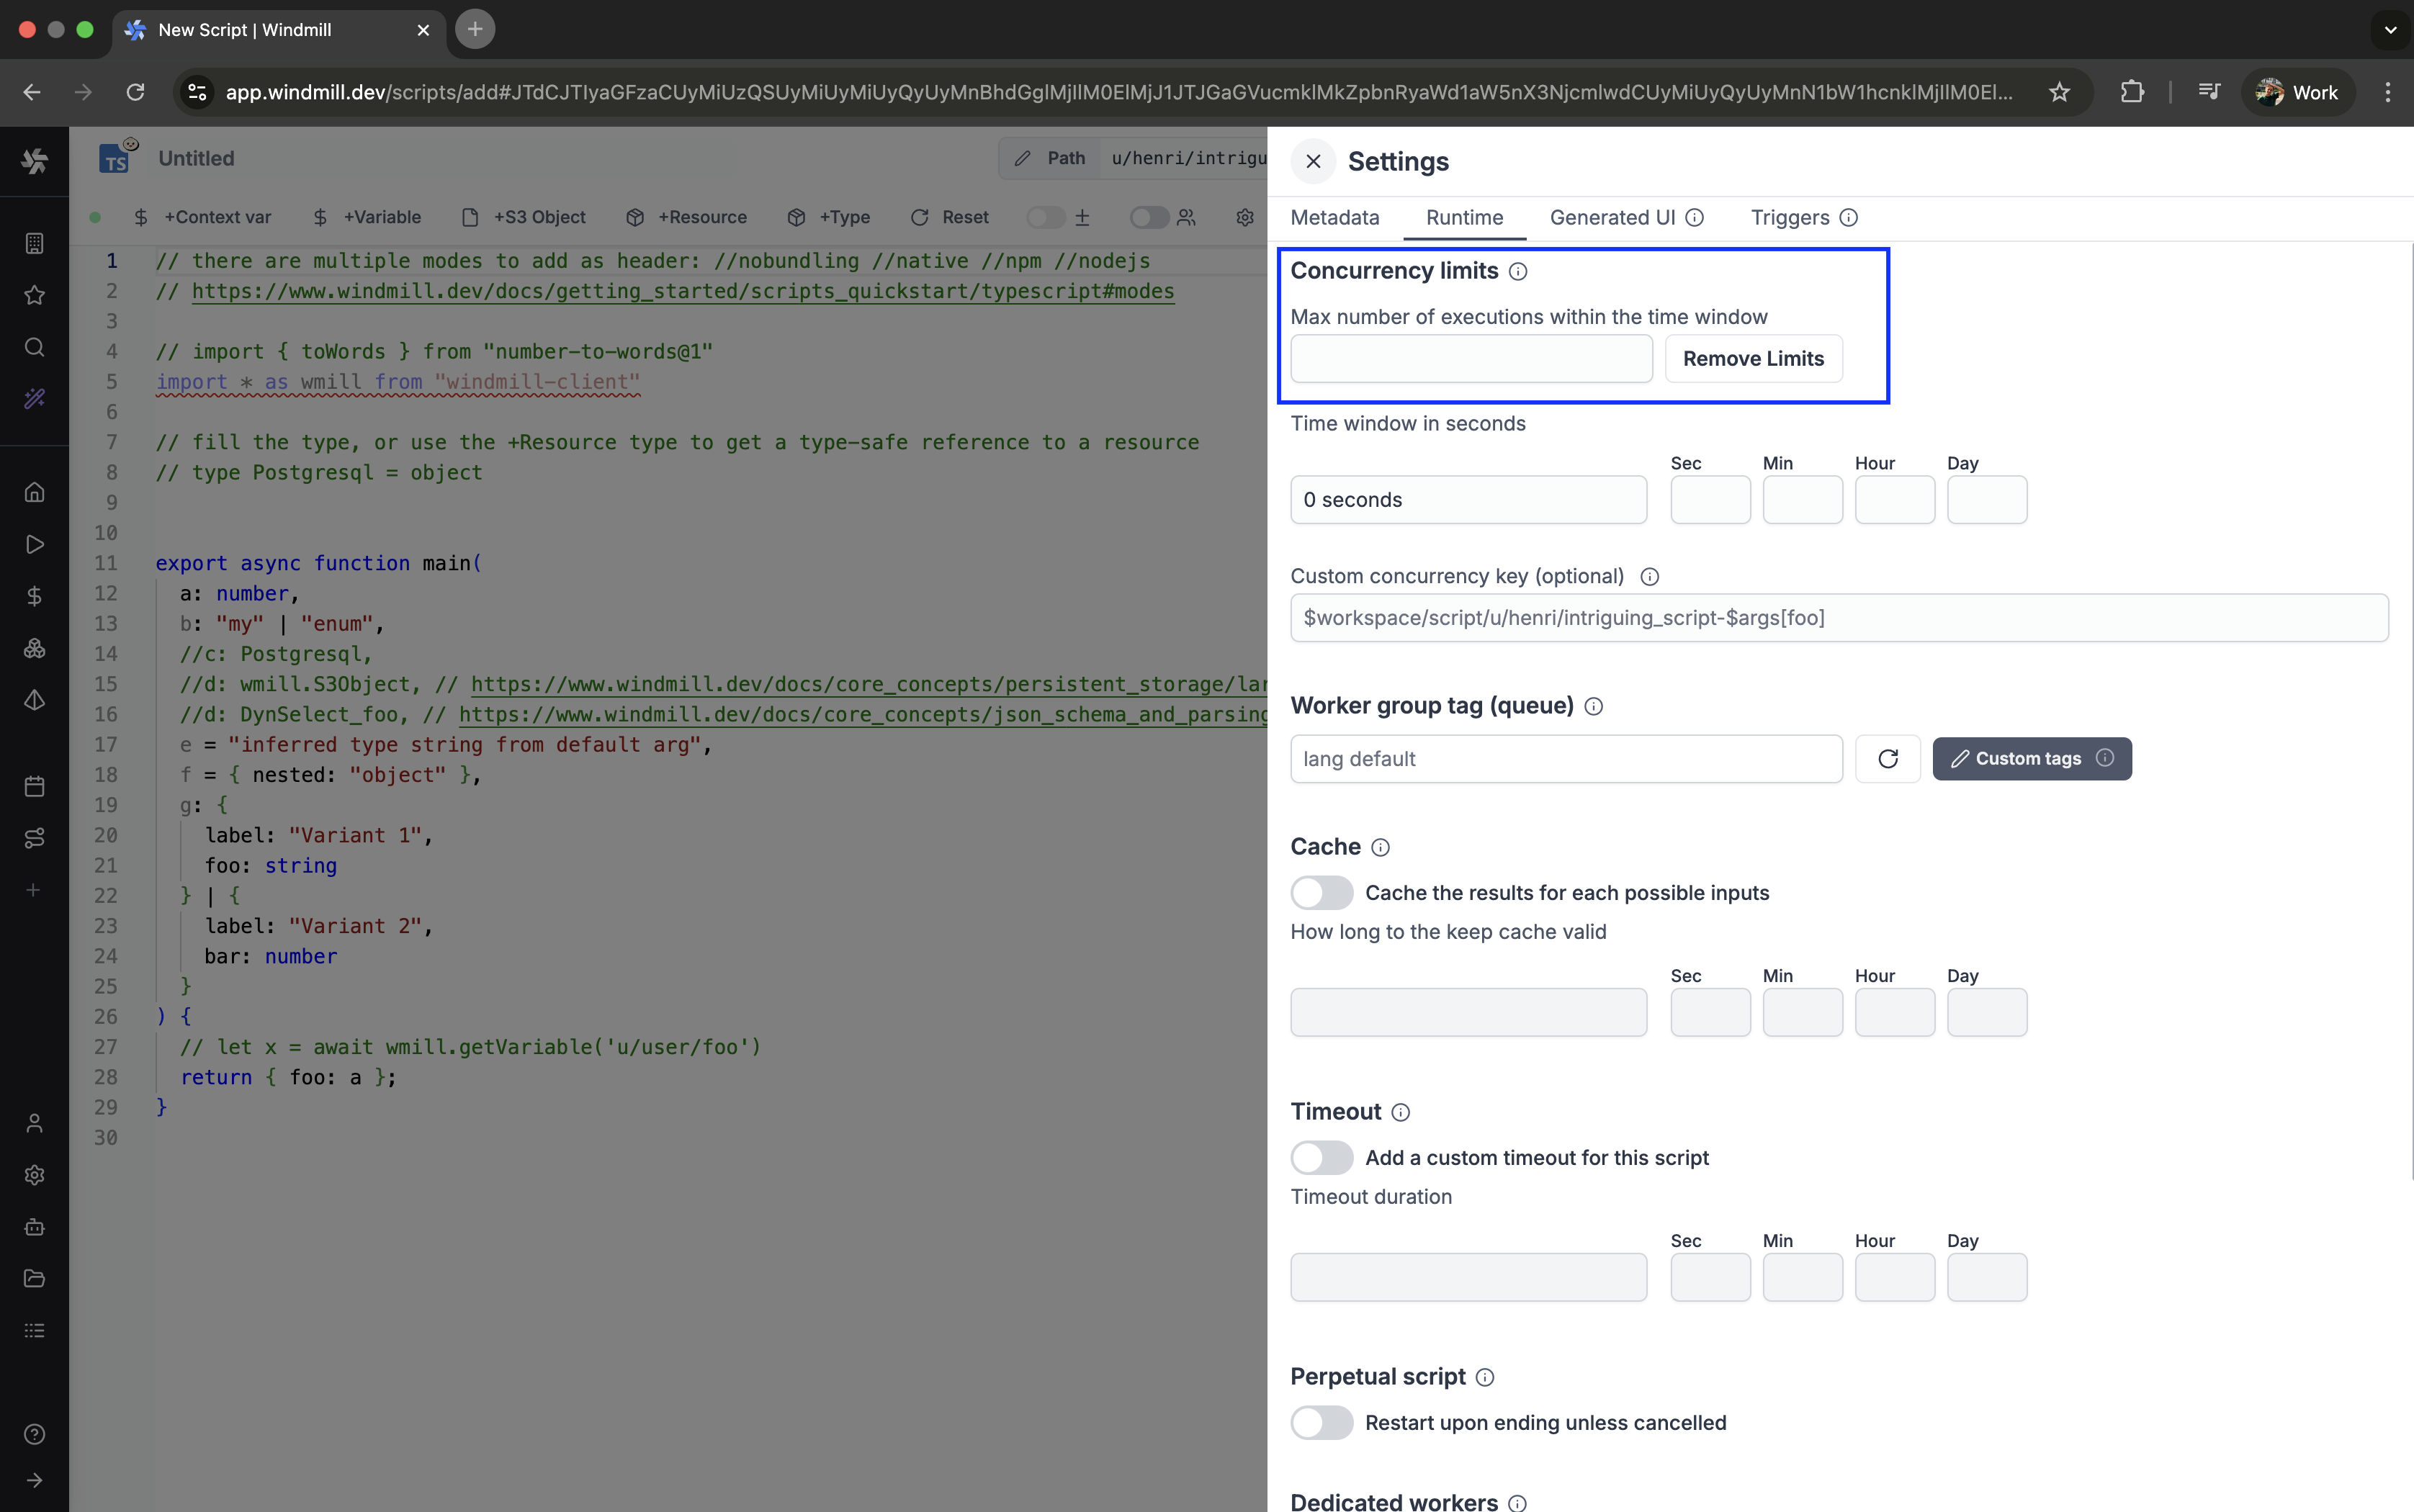Refresh the worker group tag list
Screen dimensions: 2414x1512
click(1888, 758)
